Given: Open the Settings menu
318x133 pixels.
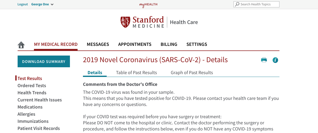Looking at the screenshot, I should click(x=197, y=44).
